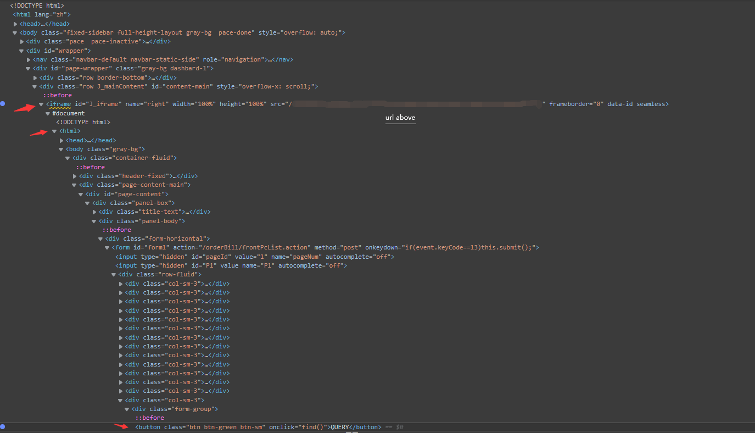Expand the nav navbar-default node

[x=29, y=59]
